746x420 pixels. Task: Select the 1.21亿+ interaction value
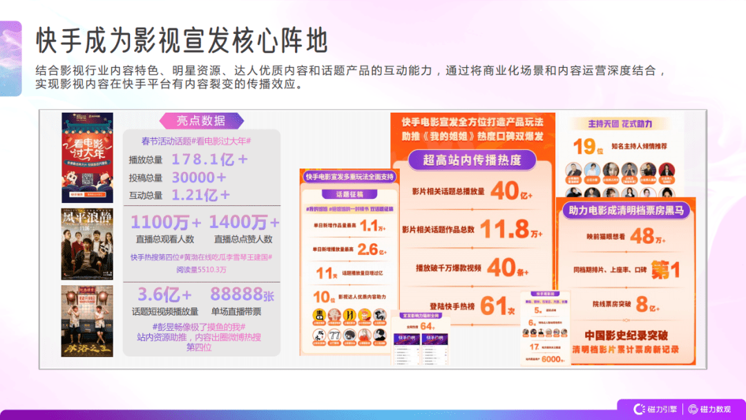click(x=201, y=195)
